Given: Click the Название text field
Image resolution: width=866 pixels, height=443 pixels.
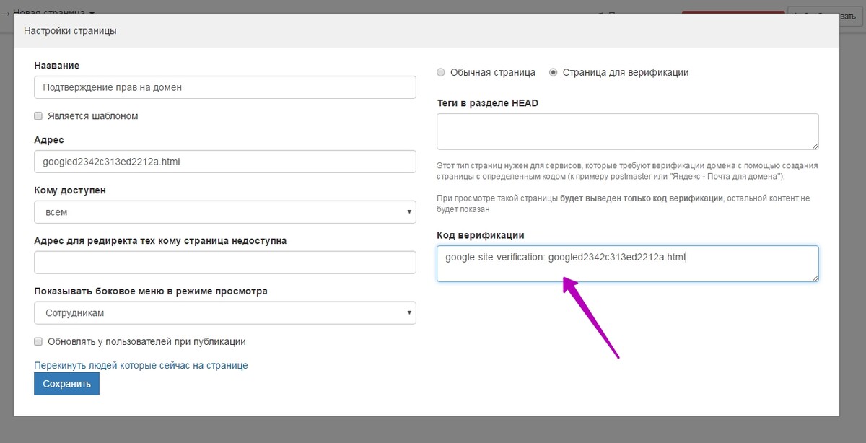Looking at the screenshot, I should tap(225, 87).
